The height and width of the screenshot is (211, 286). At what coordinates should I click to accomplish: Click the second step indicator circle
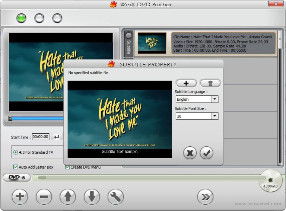click(39, 18)
